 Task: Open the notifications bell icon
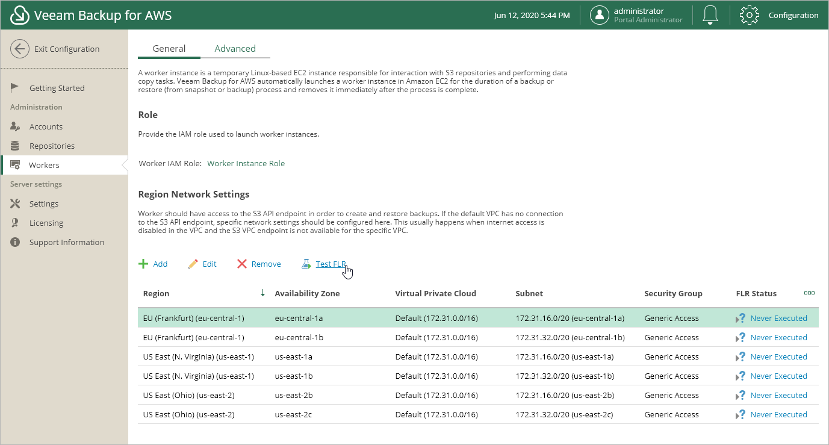(710, 15)
